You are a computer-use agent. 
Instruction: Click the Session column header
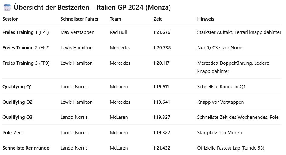click(11, 19)
